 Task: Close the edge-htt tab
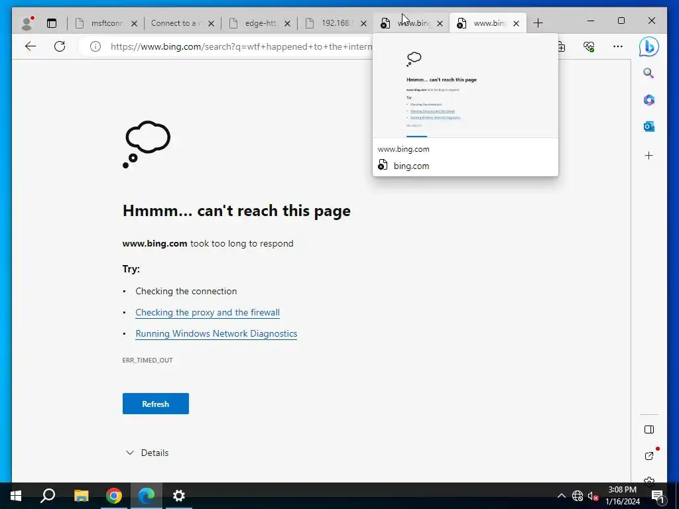287,24
